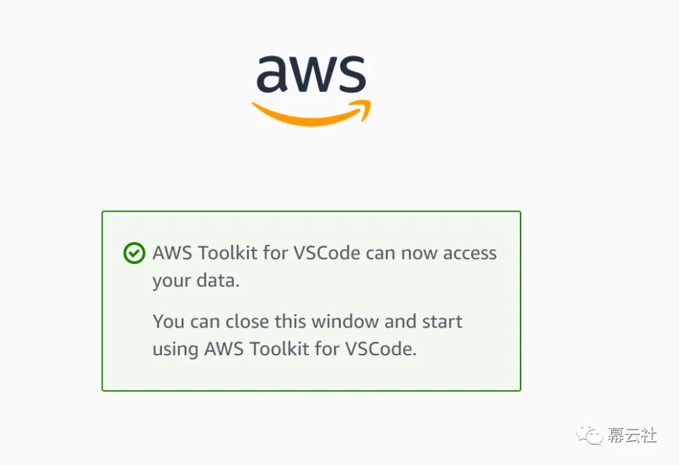Click the word 'start' in second paragraph
The width and height of the screenshot is (679, 465).
pyautogui.click(x=442, y=321)
